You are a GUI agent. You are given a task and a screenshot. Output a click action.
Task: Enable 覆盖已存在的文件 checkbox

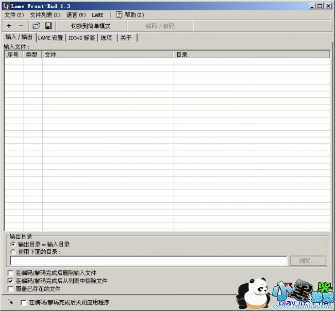coord(10,289)
